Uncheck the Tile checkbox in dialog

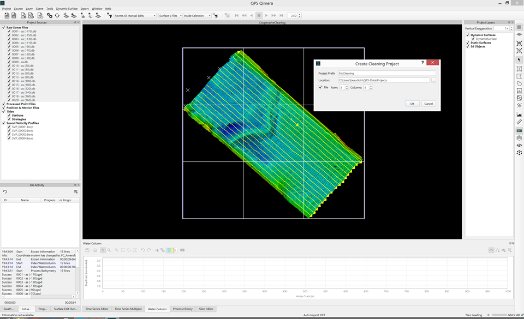pos(320,87)
